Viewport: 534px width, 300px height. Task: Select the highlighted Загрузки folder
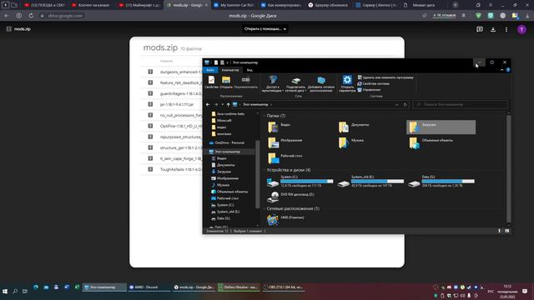(x=441, y=127)
